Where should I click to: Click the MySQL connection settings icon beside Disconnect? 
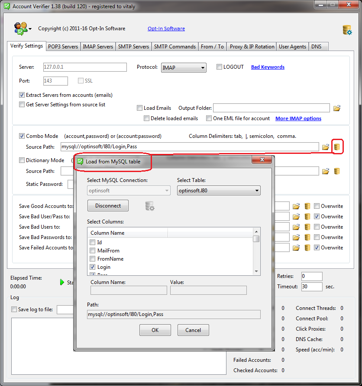[x=150, y=206]
